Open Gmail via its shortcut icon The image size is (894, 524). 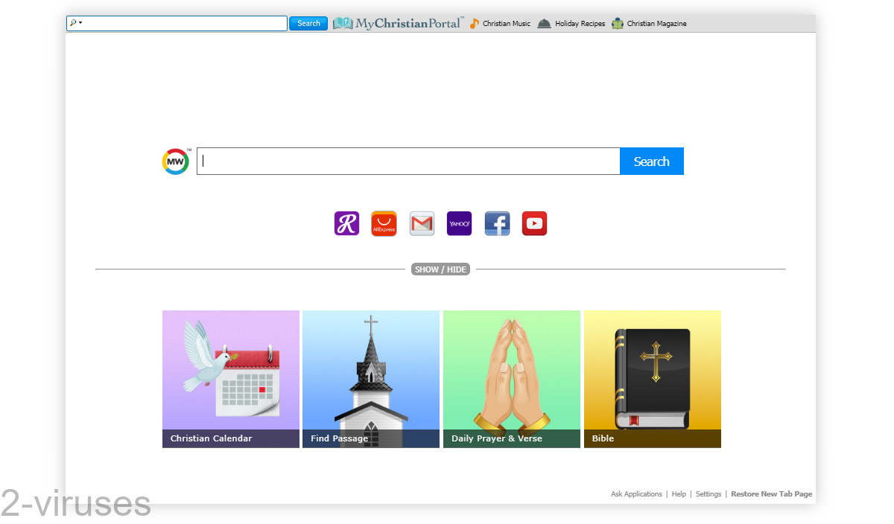click(422, 223)
